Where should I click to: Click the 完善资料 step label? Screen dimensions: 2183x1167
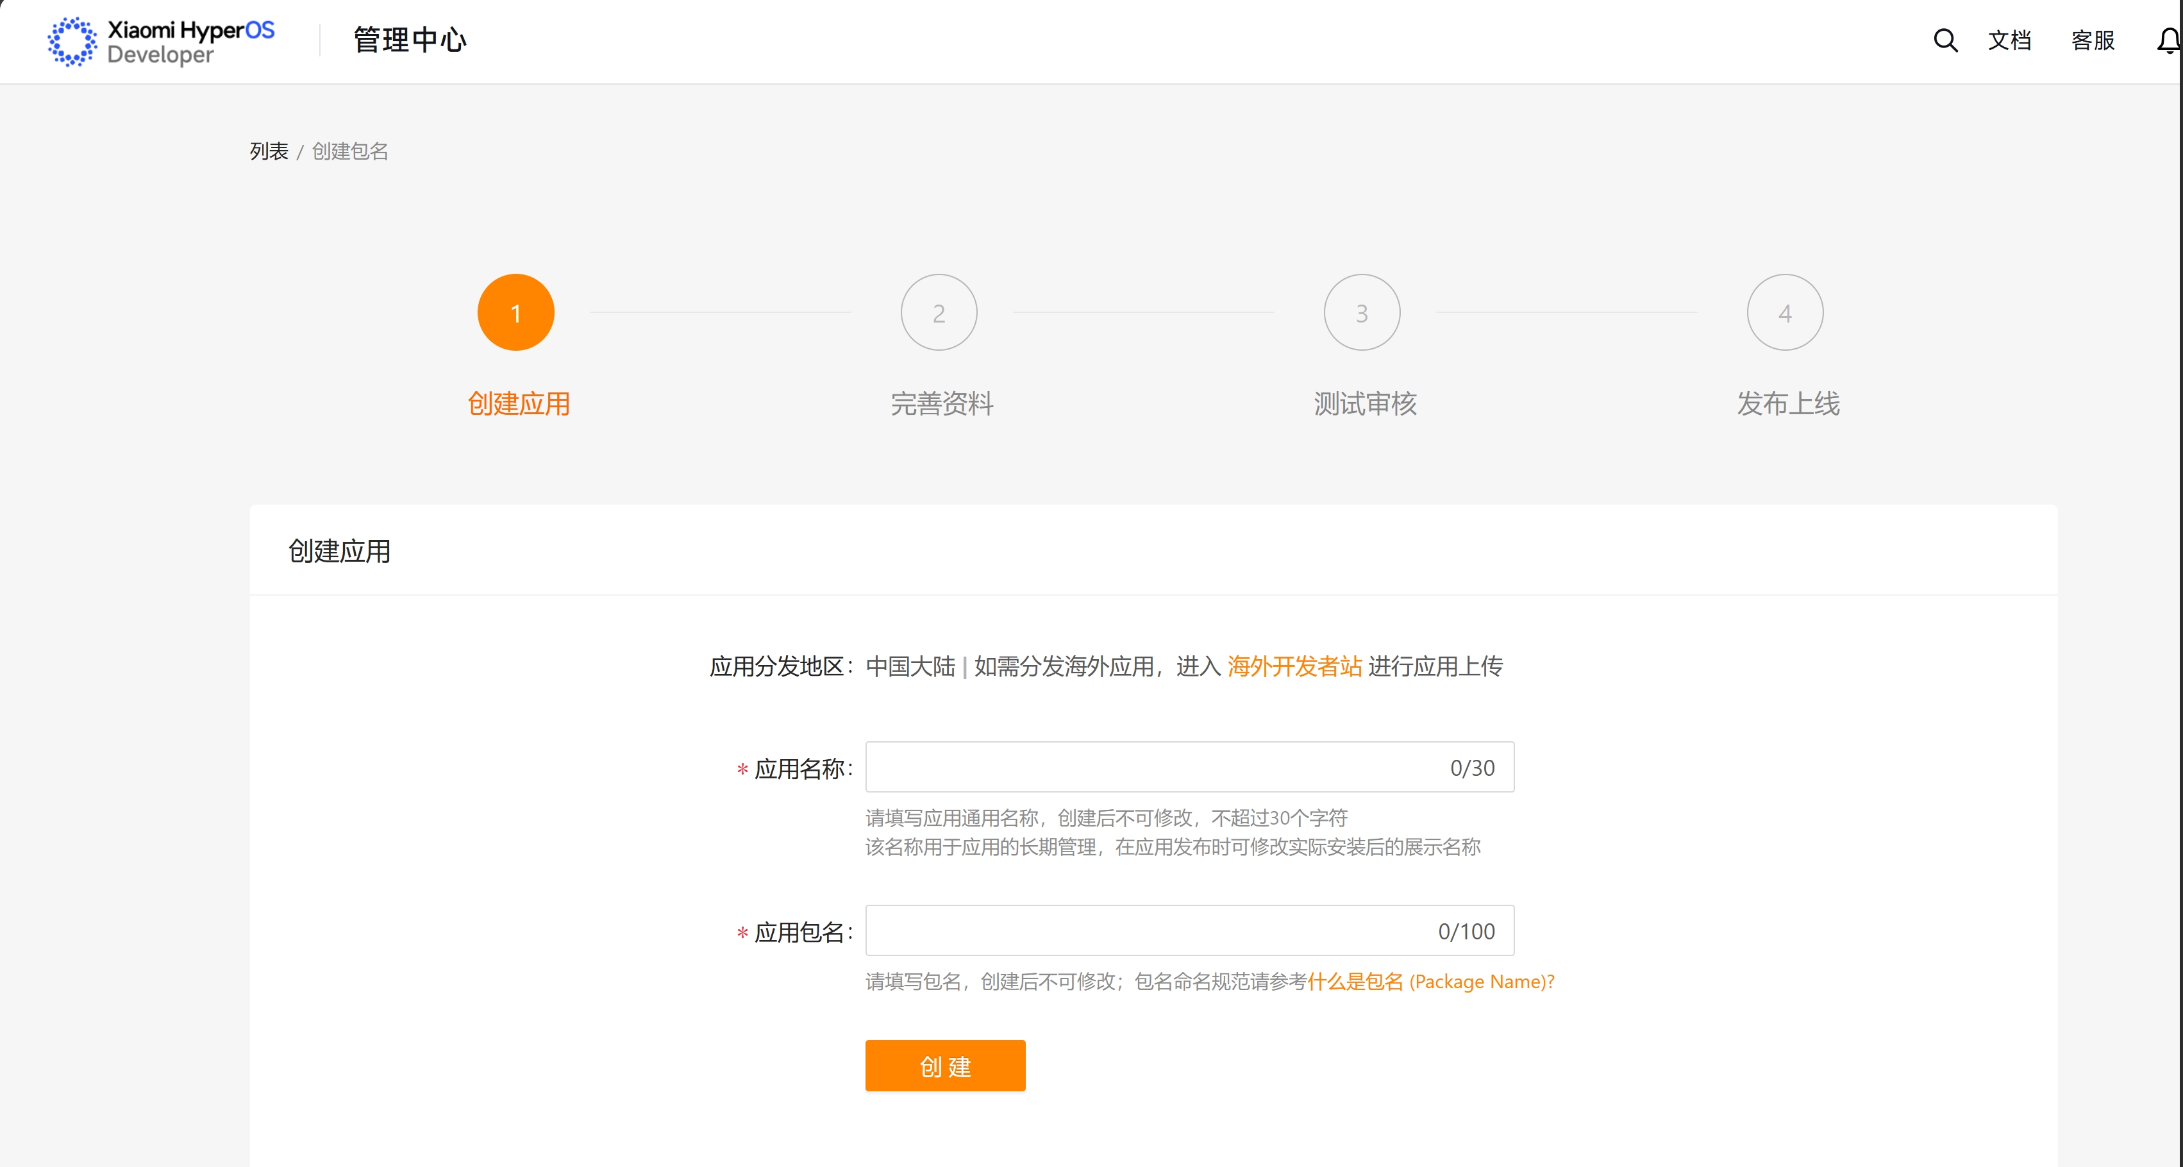pos(942,403)
